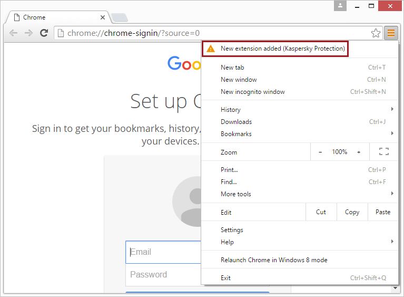Screen dimensions: 404x297
Task: Enter full screen with the zoom row icon
Action: tap(384, 151)
